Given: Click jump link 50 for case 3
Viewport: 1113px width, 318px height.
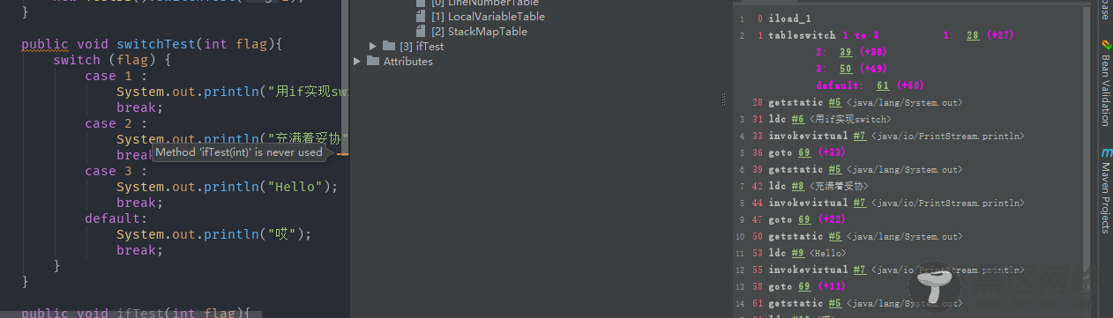Looking at the screenshot, I should [x=845, y=69].
